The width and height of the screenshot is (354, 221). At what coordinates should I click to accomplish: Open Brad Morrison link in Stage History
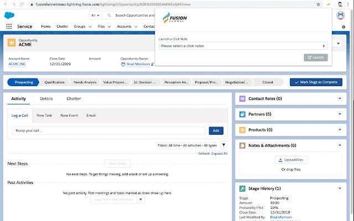281,217
